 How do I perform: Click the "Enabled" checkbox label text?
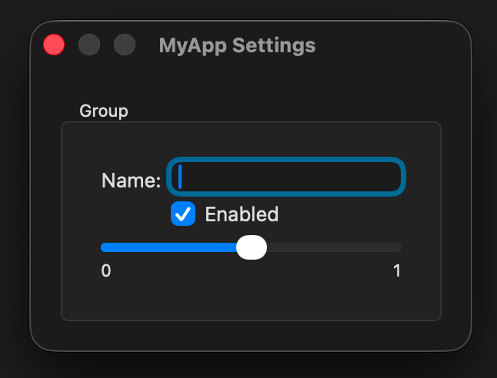coord(242,214)
